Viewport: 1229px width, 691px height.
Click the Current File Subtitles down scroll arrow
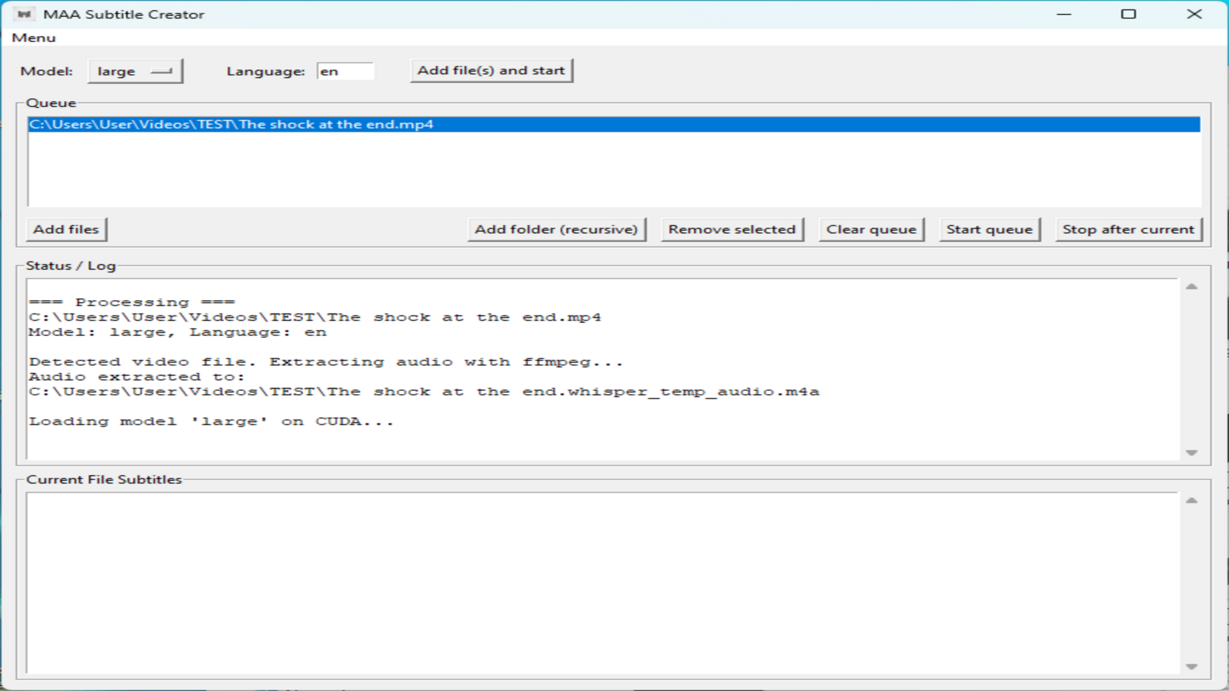click(1191, 665)
